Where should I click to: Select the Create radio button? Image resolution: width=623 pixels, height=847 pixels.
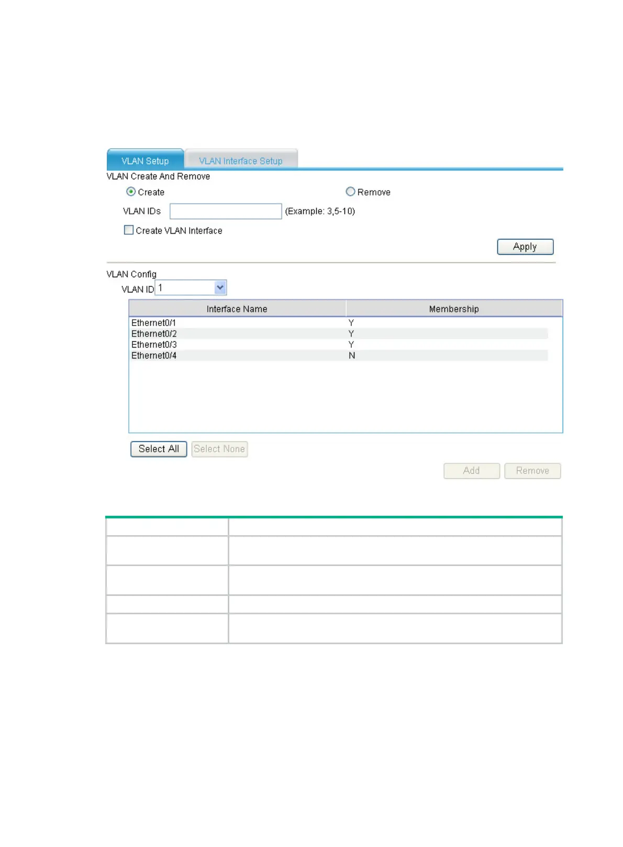click(131, 192)
